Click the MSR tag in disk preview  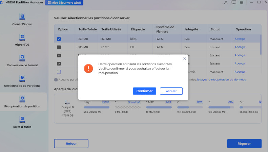[x=168, y=102]
